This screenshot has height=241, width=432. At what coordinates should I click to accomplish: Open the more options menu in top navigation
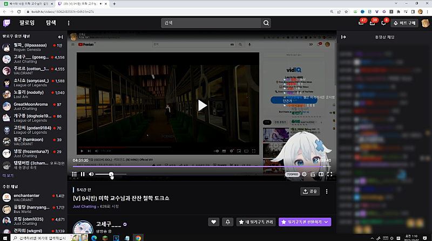[x=69, y=23]
